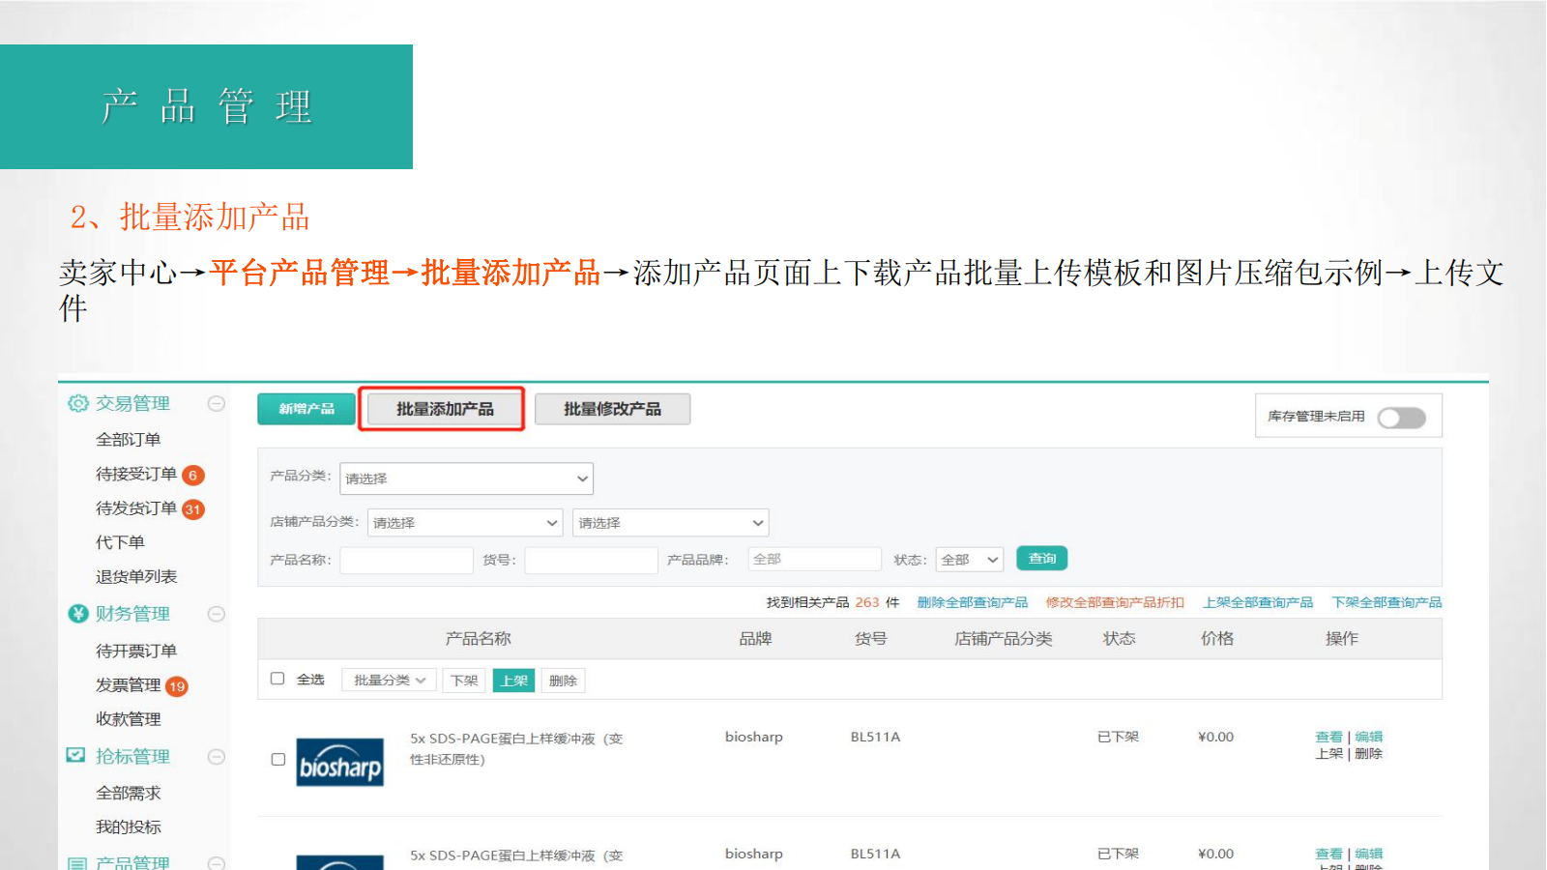Open the 产品分类 dropdown

466,478
